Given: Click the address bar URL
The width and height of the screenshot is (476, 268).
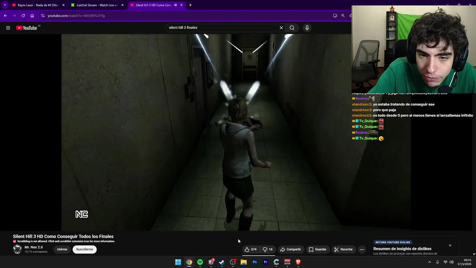Looking at the screenshot, I should pos(76,16).
